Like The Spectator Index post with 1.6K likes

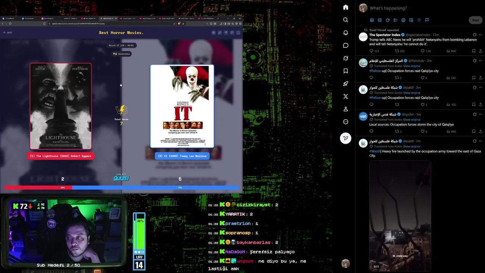click(423, 51)
